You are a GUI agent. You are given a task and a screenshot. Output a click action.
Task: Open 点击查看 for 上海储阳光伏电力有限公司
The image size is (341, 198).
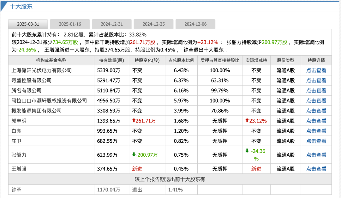(x=316, y=70)
